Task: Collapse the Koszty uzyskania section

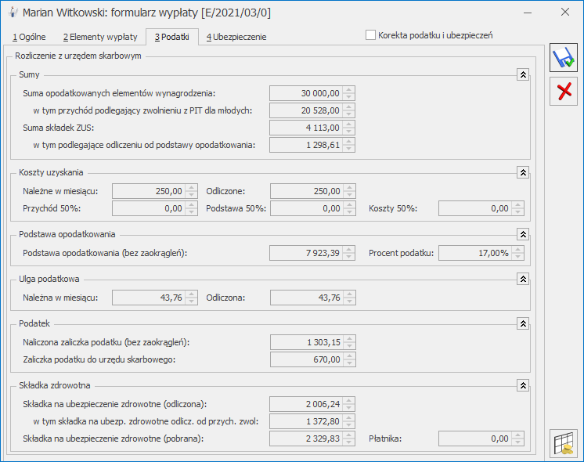Action: coord(523,172)
